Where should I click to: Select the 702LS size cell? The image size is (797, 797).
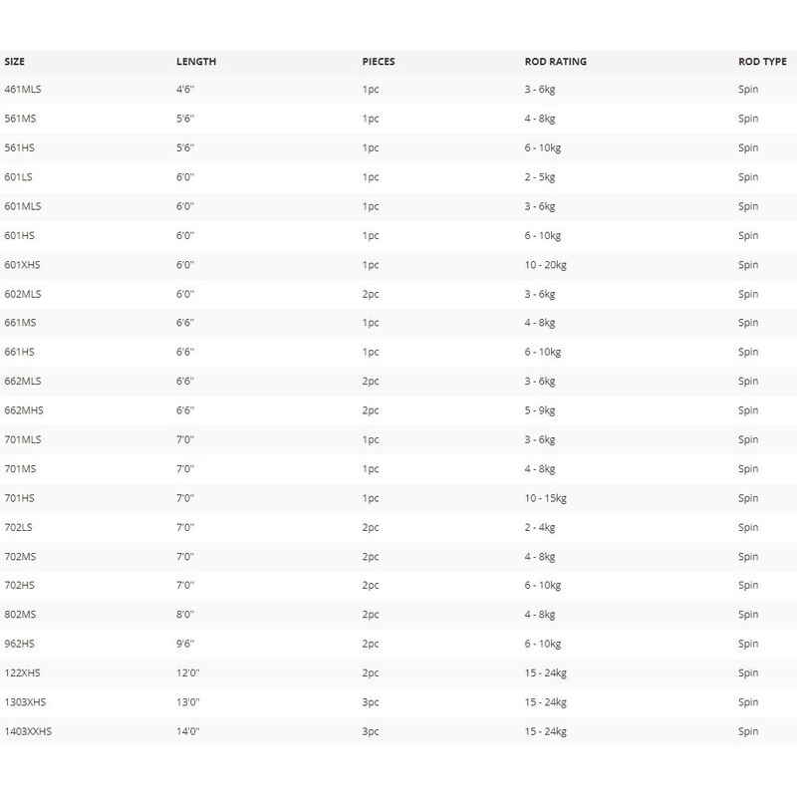click(20, 527)
